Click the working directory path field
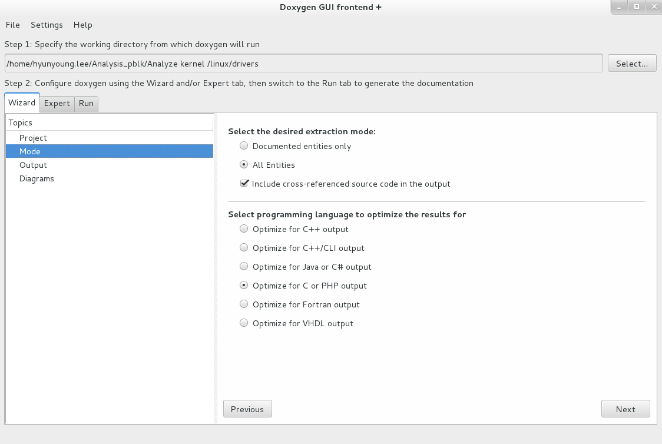This screenshot has width=662, height=444. point(303,64)
